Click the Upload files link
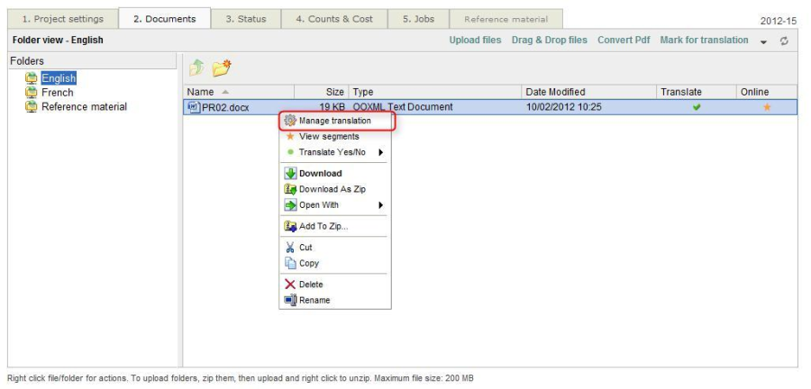Image resolution: width=811 pixels, height=389 pixels. pos(475,41)
